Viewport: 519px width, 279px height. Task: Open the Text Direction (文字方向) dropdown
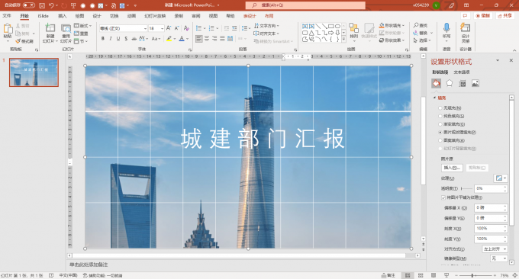pyautogui.click(x=266, y=26)
